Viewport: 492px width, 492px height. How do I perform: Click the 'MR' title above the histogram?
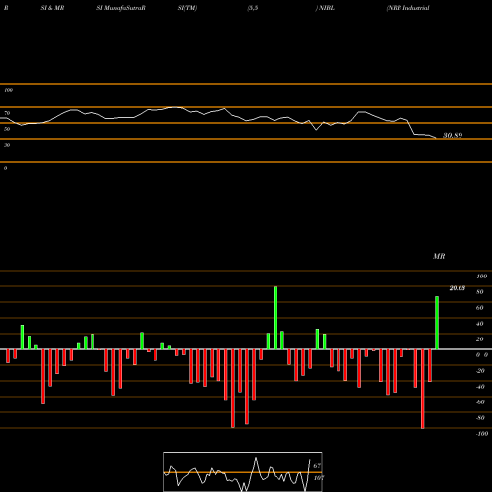pos(439,256)
